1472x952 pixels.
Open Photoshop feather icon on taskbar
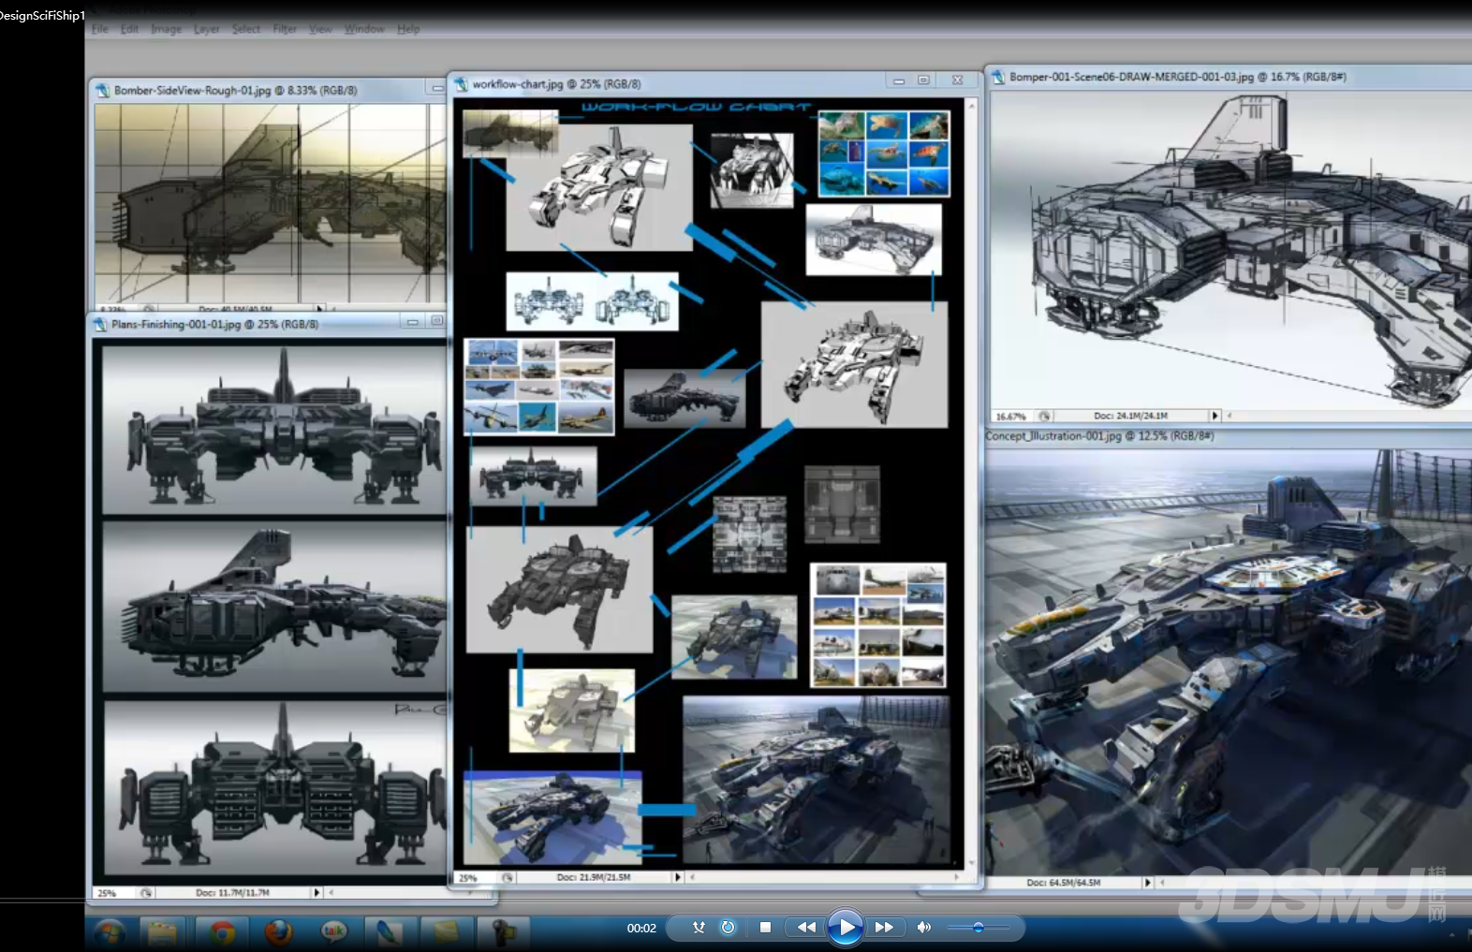point(390,932)
